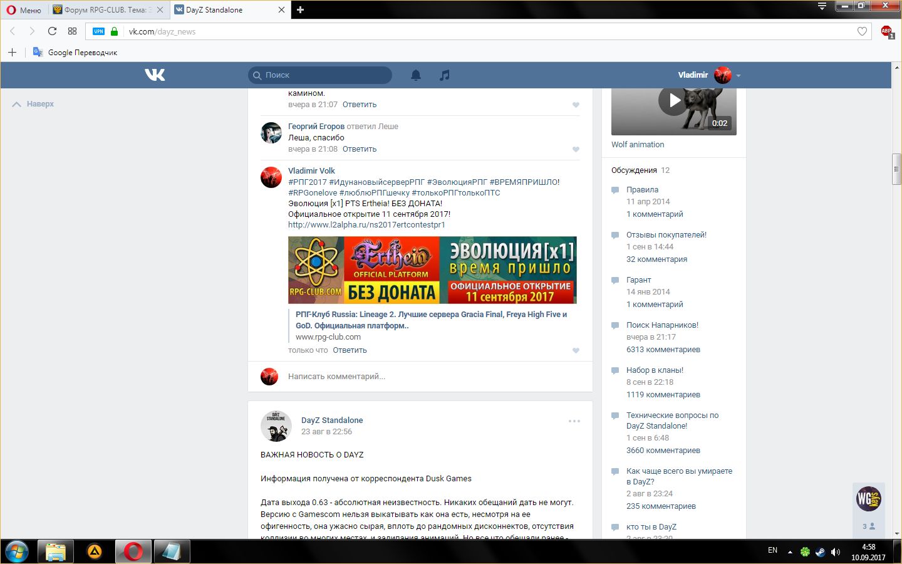Open Технические вопросы по DayZ discussion
The image size is (902, 564).
(x=672, y=420)
